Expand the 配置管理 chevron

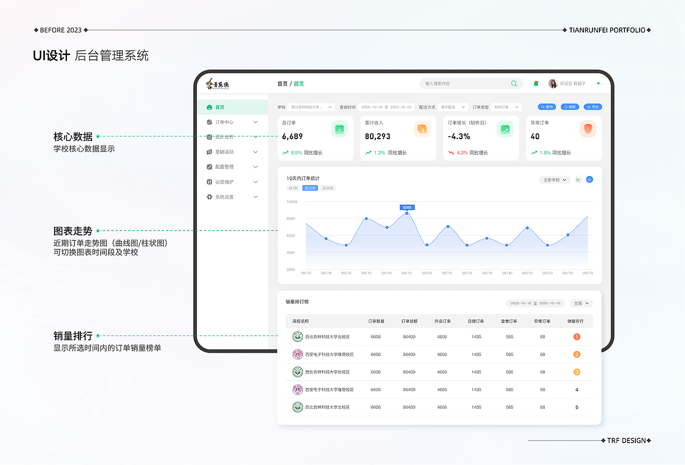coord(255,167)
